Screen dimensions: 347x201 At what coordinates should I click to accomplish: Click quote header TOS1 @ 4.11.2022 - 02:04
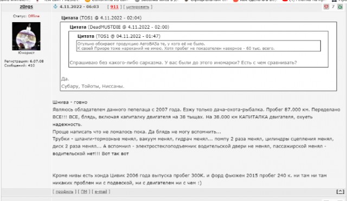(x=101, y=18)
